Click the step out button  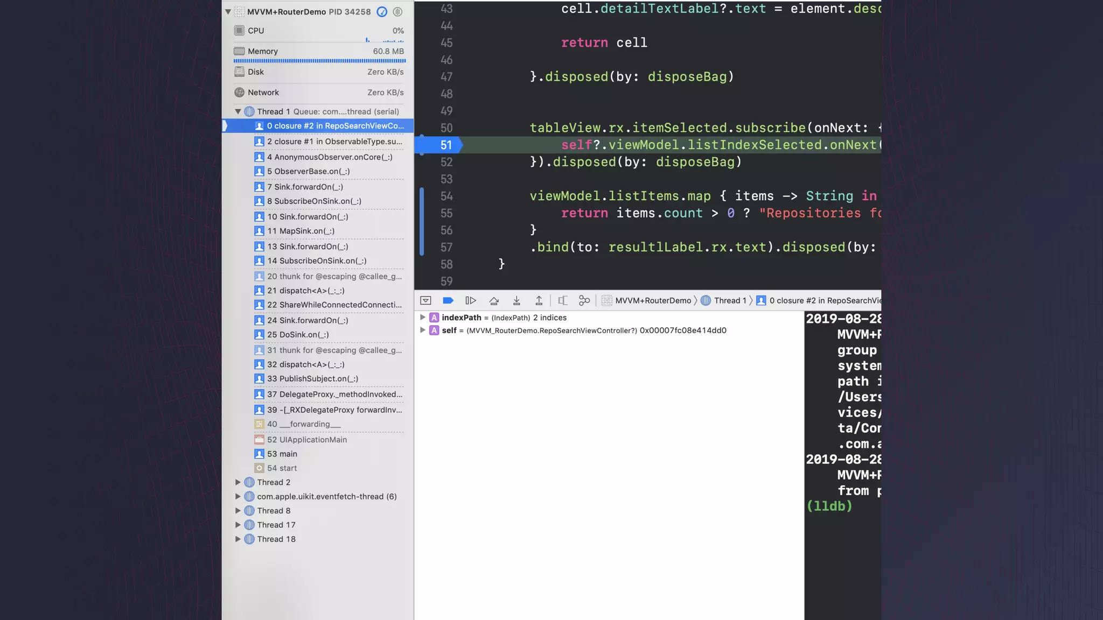pyautogui.click(x=539, y=300)
